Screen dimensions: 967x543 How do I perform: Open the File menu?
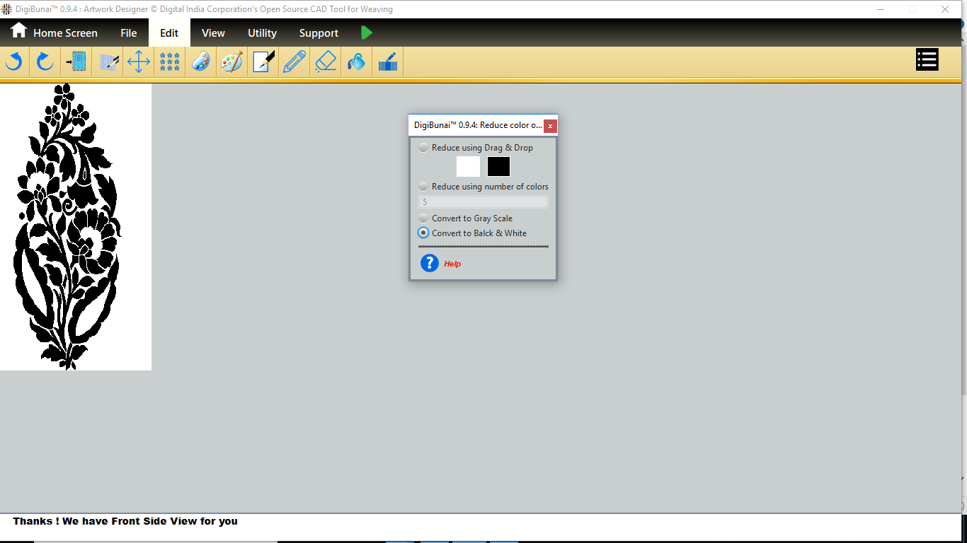[128, 33]
